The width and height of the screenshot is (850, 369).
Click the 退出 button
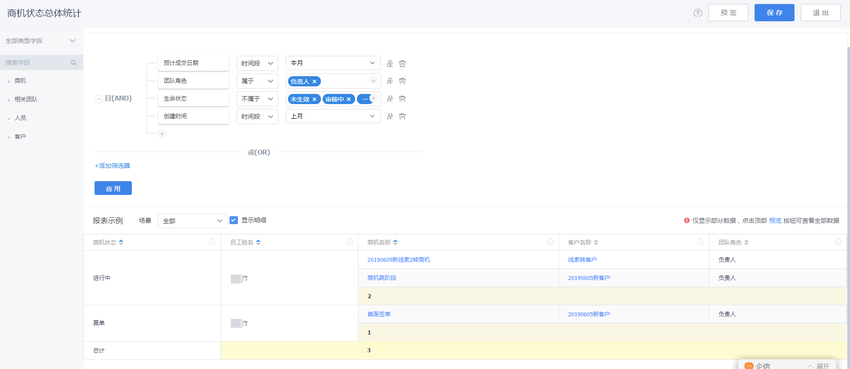tap(821, 13)
